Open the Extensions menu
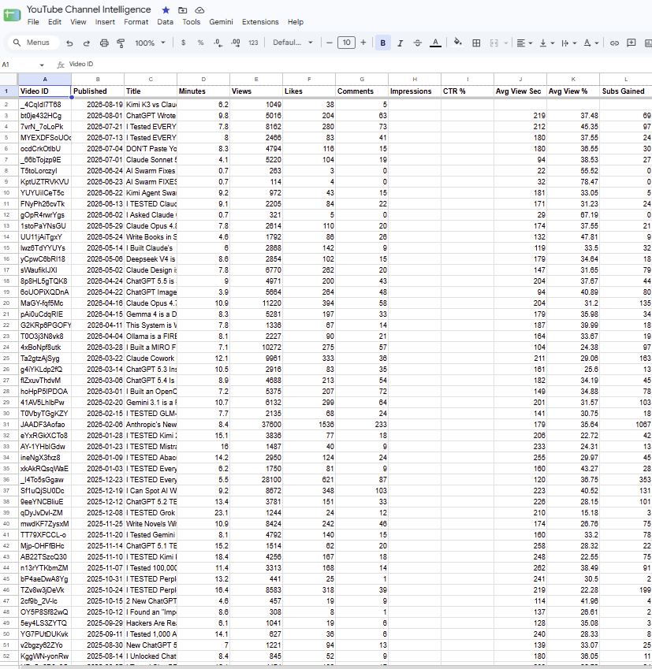Image resolution: width=652 pixels, height=669 pixels. click(x=260, y=22)
